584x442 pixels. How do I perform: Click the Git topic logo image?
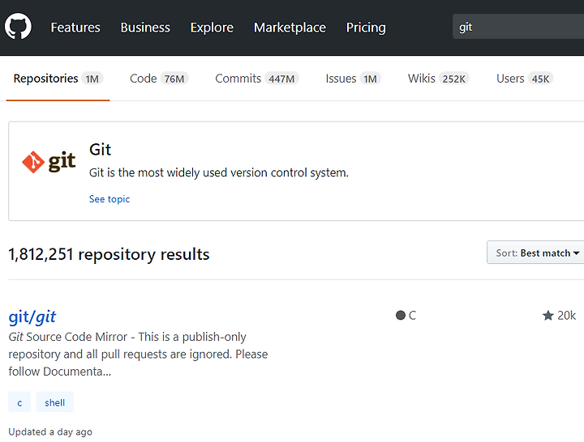pos(49,162)
